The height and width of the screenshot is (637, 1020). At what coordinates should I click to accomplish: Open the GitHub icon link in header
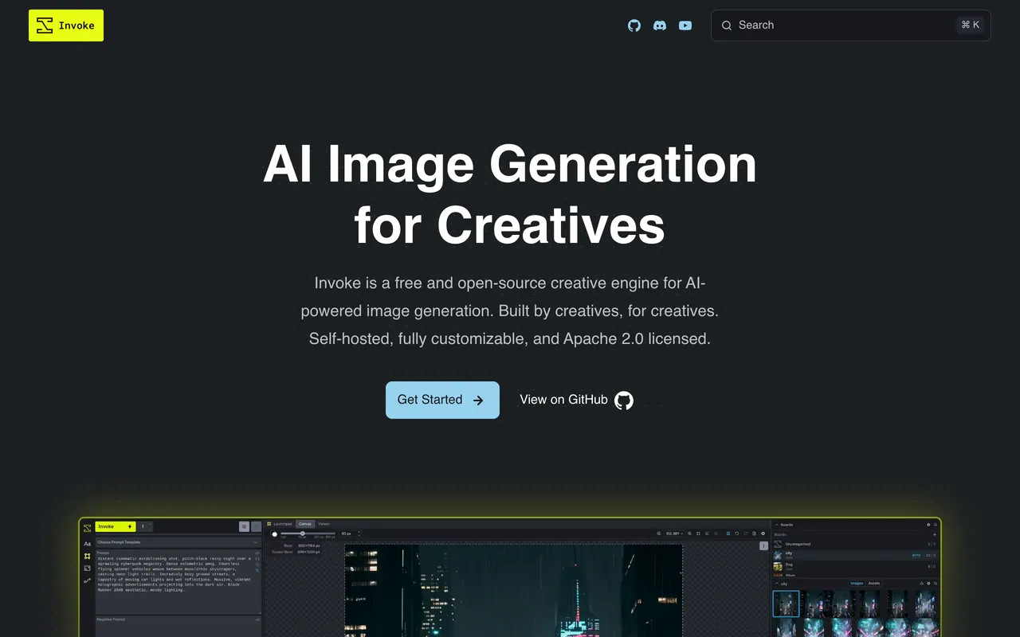point(634,25)
